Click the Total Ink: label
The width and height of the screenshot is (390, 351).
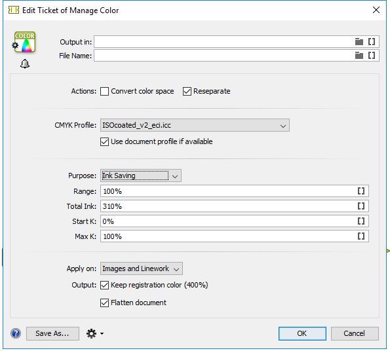[81, 206]
